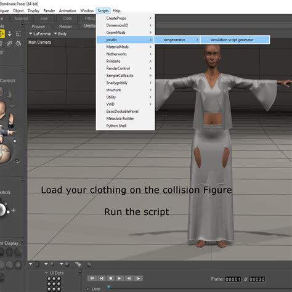Click the main light sphere control

pos(2,209)
